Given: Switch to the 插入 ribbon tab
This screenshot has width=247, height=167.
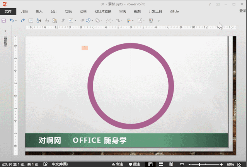Looking at the screenshot, I should (x=39, y=11).
